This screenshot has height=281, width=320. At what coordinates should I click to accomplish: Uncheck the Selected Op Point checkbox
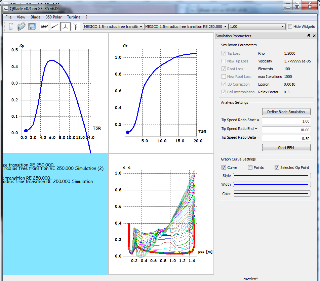[277, 168]
